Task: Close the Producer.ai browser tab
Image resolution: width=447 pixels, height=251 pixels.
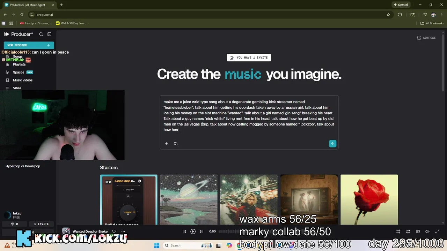Action: click(x=53, y=5)
